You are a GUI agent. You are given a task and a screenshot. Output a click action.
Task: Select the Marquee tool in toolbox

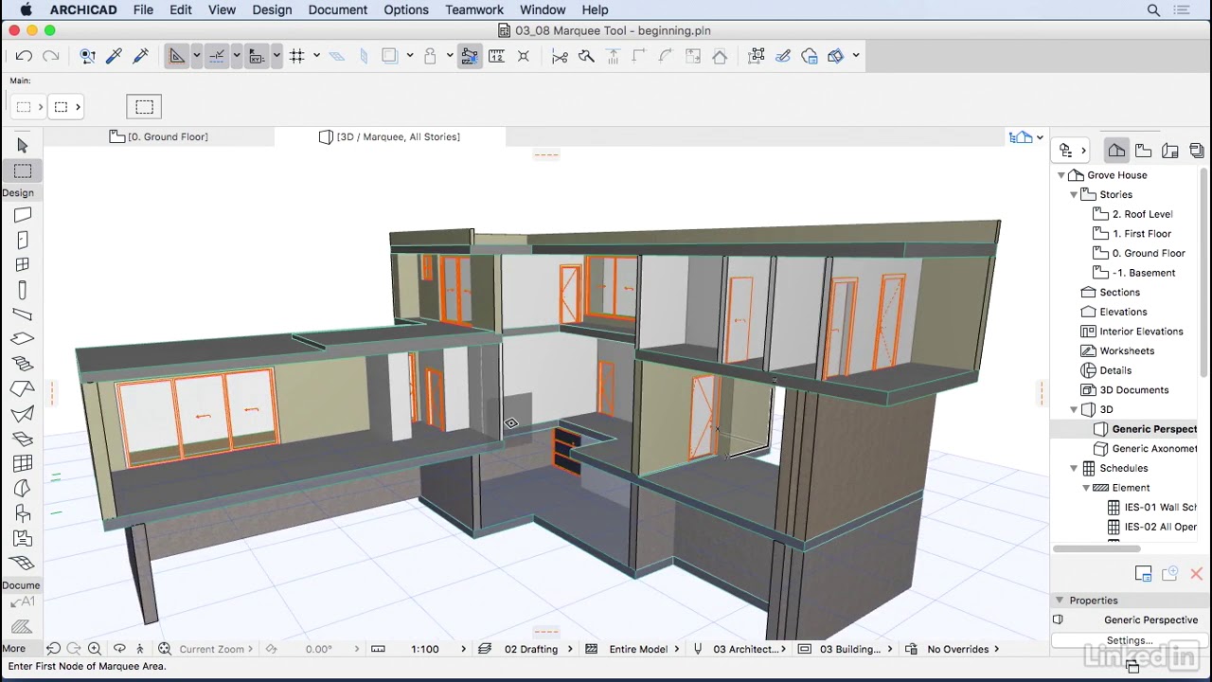point(23,170)
